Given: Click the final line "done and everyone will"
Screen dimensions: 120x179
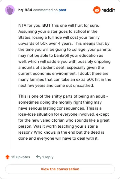Looking at the screenshot, I should click(x=58, y=138).
